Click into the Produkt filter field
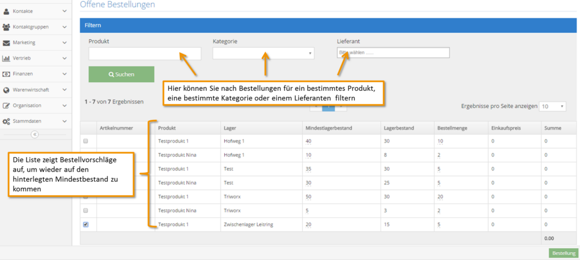 coord(145,54)
